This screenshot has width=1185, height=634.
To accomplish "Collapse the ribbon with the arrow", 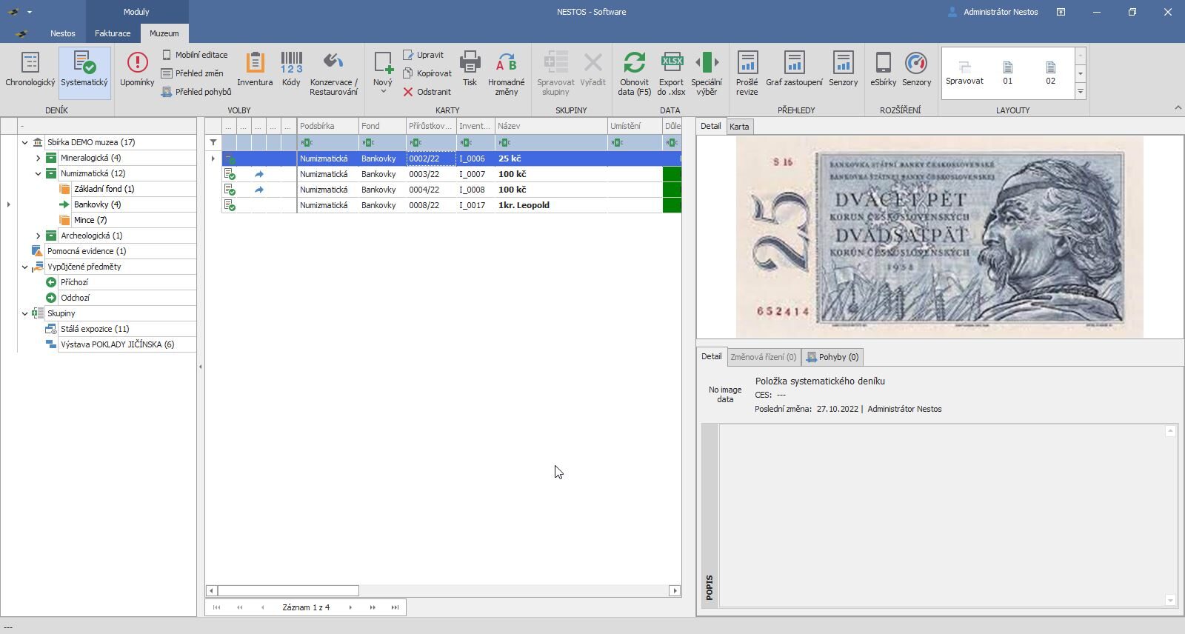I will 1178,108.
